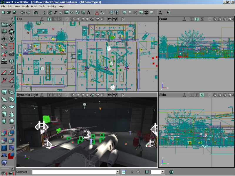The image size is (235, 176).
Task: Activate the context help pointer icon
Action: (x=168, y=13)
